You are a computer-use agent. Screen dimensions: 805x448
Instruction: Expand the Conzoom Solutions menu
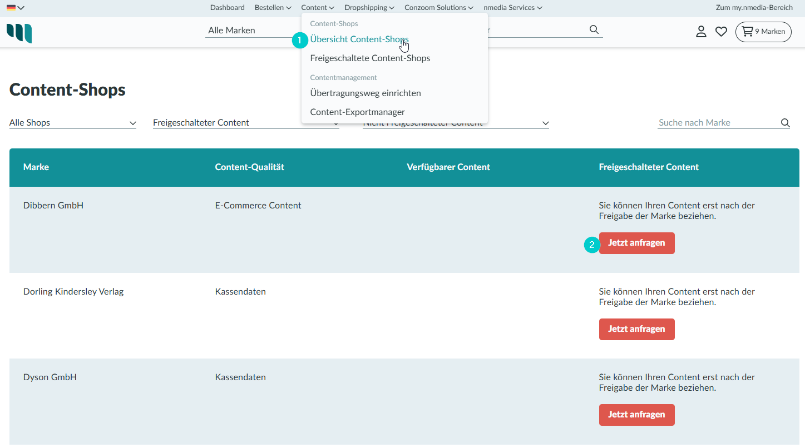pos(439,8)
